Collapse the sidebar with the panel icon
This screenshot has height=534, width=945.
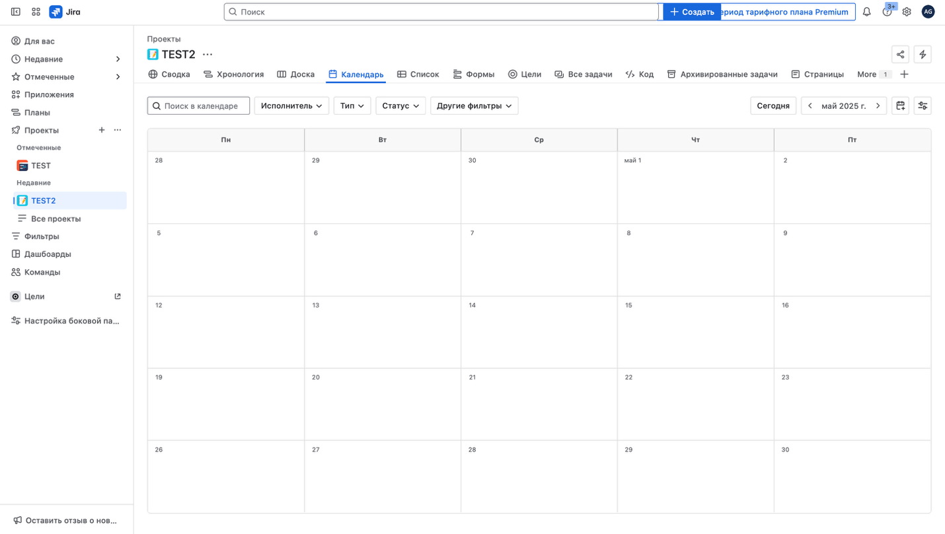[16, 12]
